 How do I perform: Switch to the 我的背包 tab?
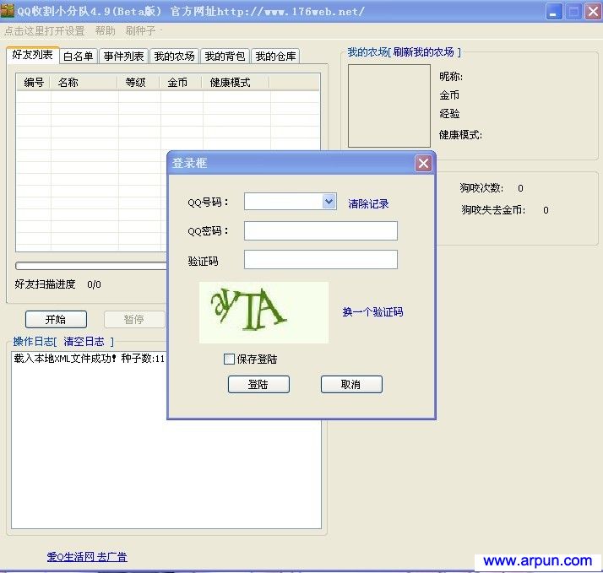click(x=225, y=56)
